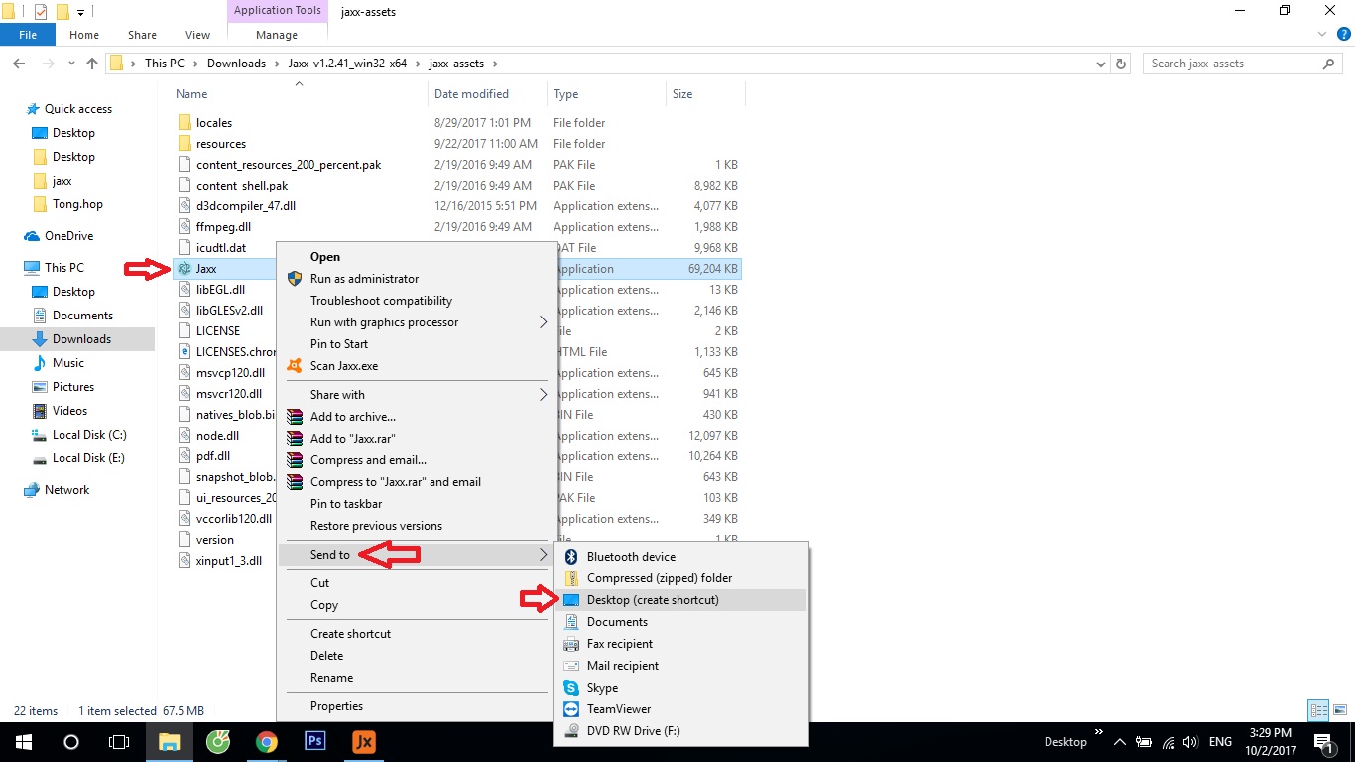Select Local Disk (C:) in navigation pane

[88, 435]
